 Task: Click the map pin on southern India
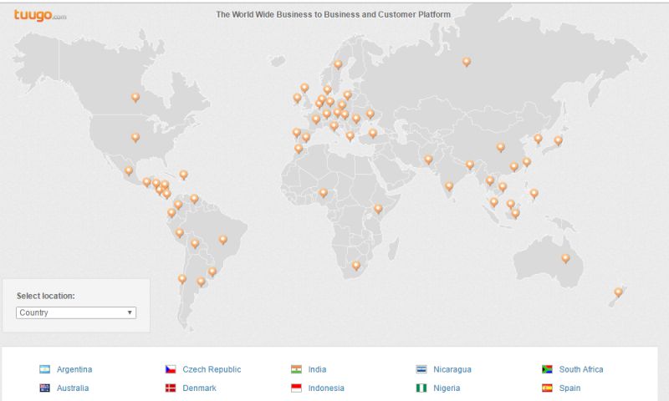449,186
